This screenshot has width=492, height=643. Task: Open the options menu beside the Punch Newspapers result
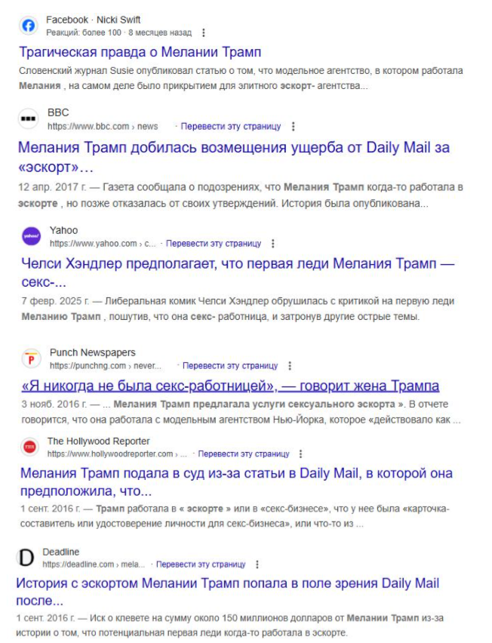click(x=290, y=365)
